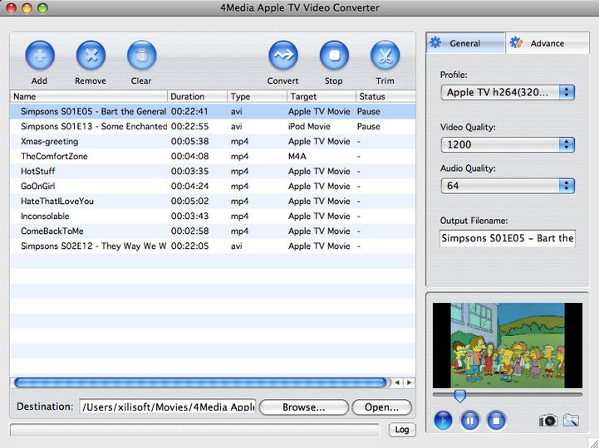Sort by the Target column header
The image size is (599, 448).
(322, 96)
